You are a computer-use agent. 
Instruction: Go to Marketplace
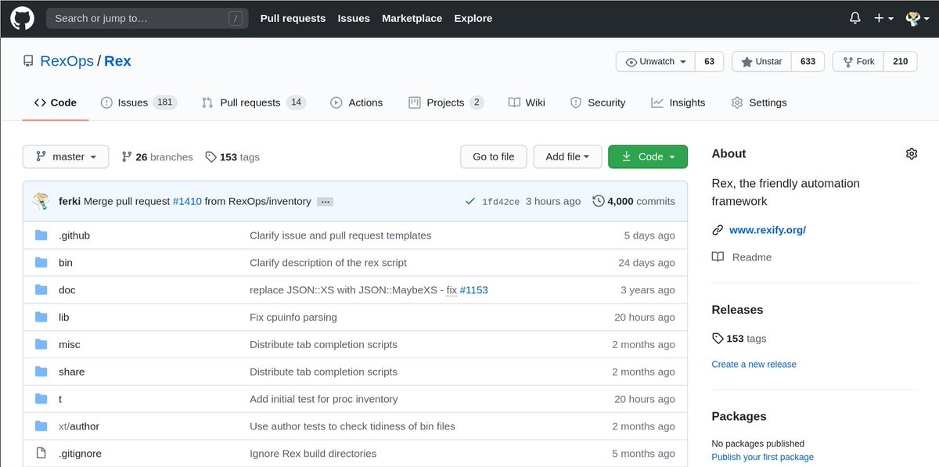[x=412, y=18]
